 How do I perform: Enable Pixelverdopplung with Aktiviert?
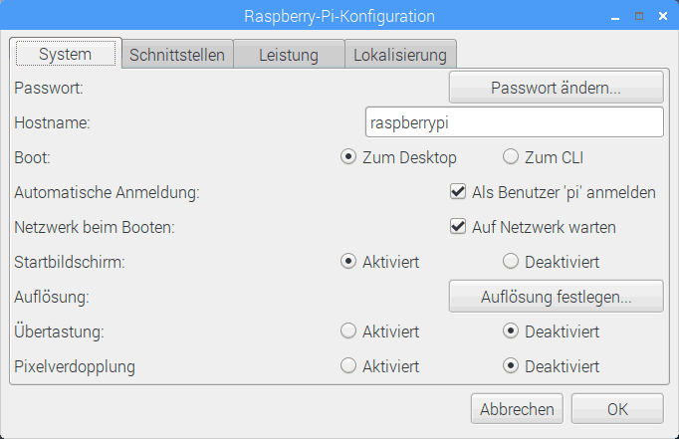coord(348,365)
